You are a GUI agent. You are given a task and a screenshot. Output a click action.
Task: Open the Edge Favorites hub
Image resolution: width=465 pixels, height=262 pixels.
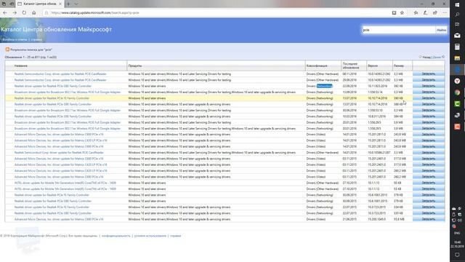(x=416, y=13)
